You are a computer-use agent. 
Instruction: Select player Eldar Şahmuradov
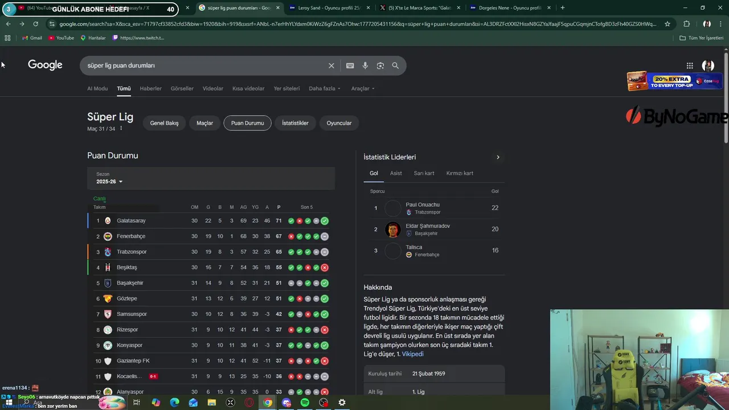pyautogui.click(x=434, y=229)
